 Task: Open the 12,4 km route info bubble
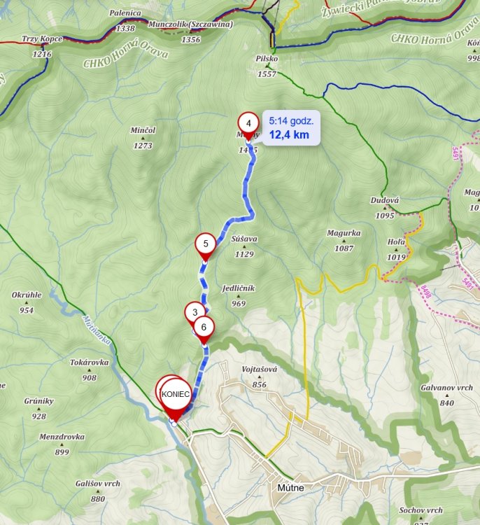[x=291, y=128]
